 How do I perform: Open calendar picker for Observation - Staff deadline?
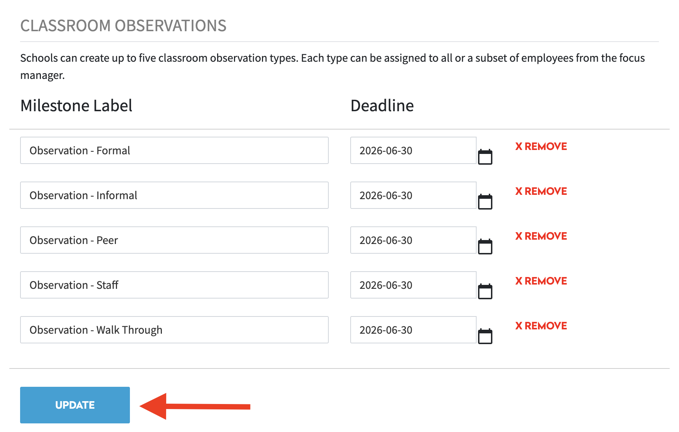[485, 292]
